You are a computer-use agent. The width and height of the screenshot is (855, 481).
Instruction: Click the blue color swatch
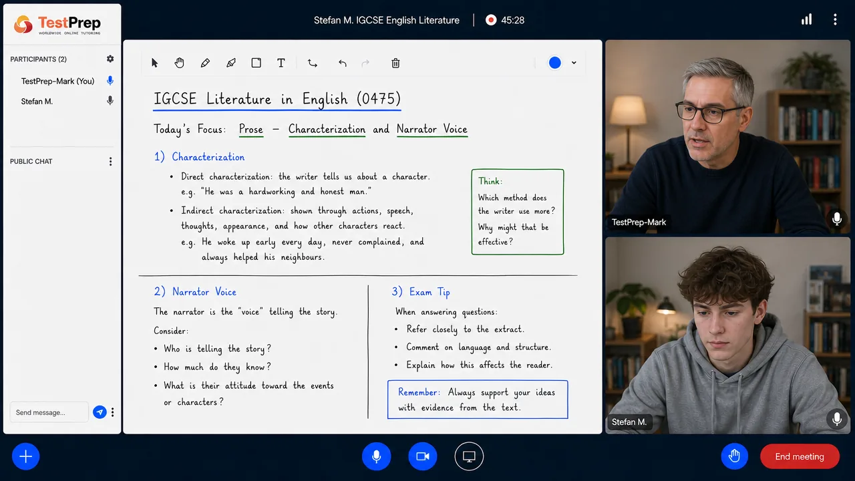point(555,63)
